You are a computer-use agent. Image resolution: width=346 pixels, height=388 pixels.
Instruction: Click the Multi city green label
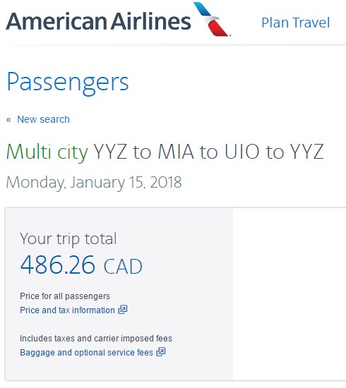click(x=47, y=152)
